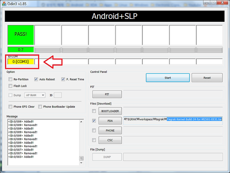The image size is (230, 173).
Task: Click the File Dump path field
Action: pos(173,157)
